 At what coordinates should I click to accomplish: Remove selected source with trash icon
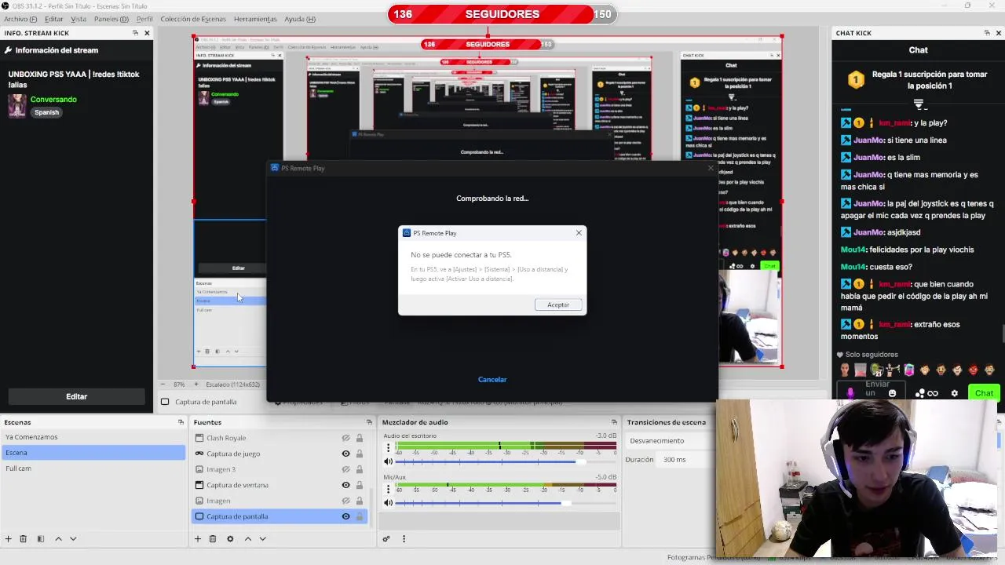click(213, 539)
